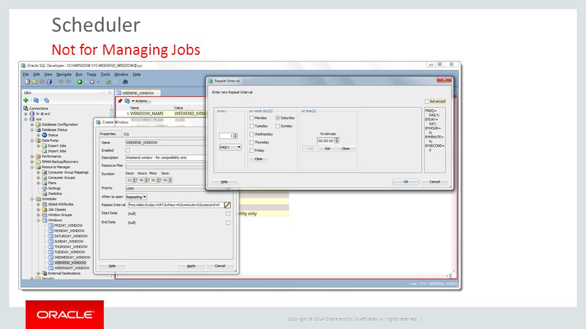
Task: Check the Thursday weekday checkbox
Action: click(251, 143)
